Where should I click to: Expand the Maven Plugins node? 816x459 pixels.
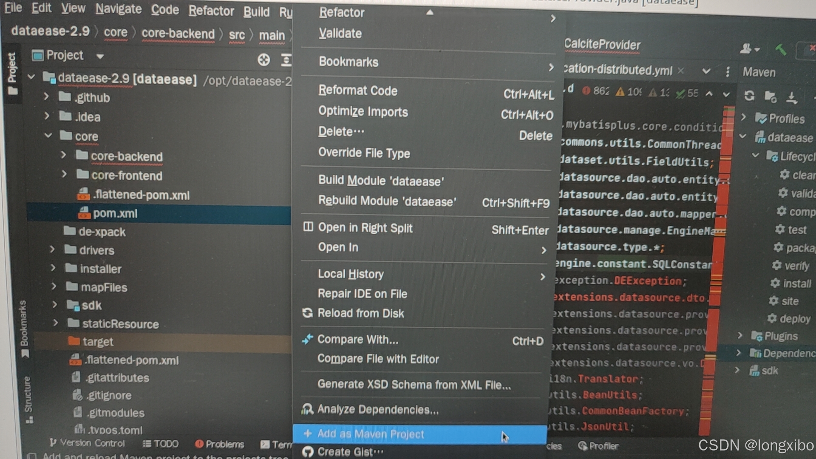click(740, 335)
